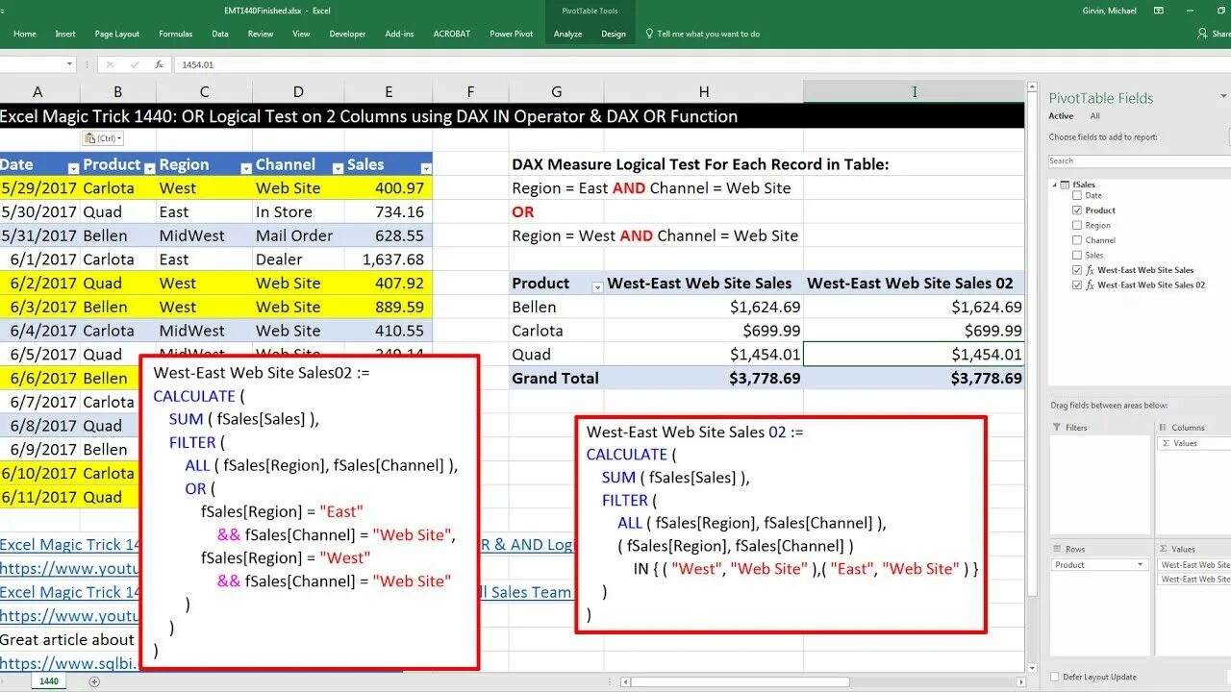
Task: Click the vertical scrollbar down arrow
Action: coord(1033,667)
